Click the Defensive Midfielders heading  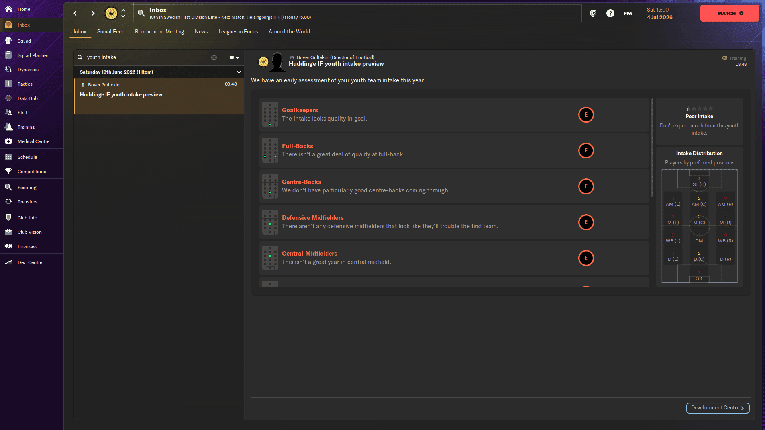(x=313, y=218)
